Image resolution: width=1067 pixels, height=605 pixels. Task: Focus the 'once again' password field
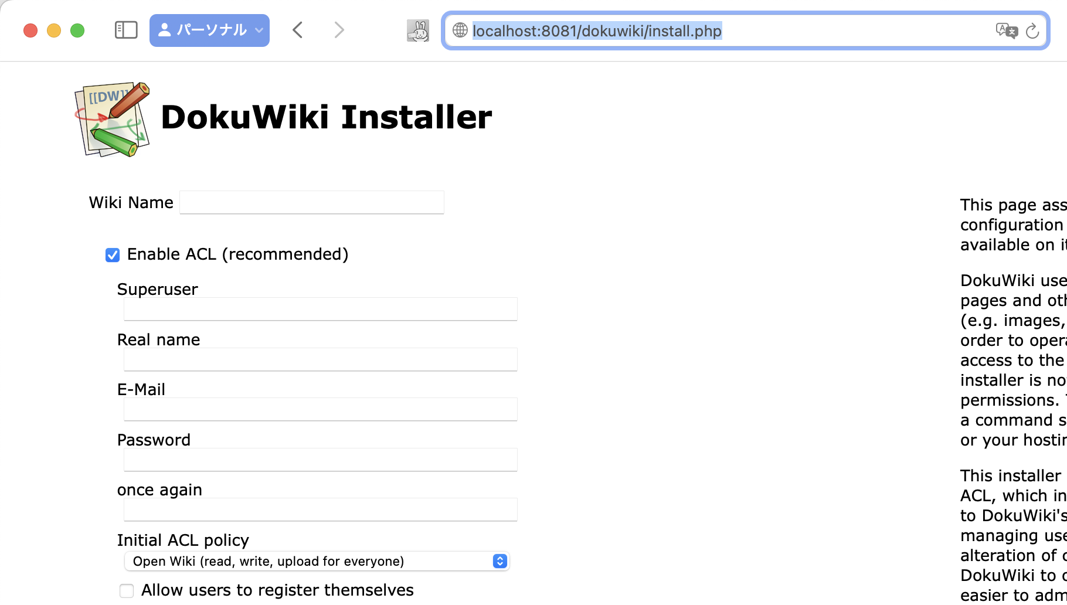[321, 509]
